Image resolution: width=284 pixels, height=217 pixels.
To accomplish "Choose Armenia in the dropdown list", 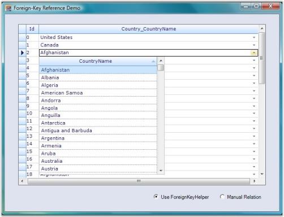I will click(x=98, y=146).
